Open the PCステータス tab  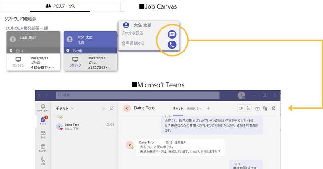60,6
